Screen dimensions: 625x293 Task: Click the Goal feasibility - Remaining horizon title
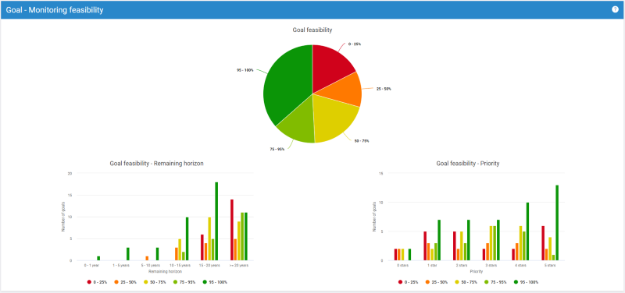point(157,163)
